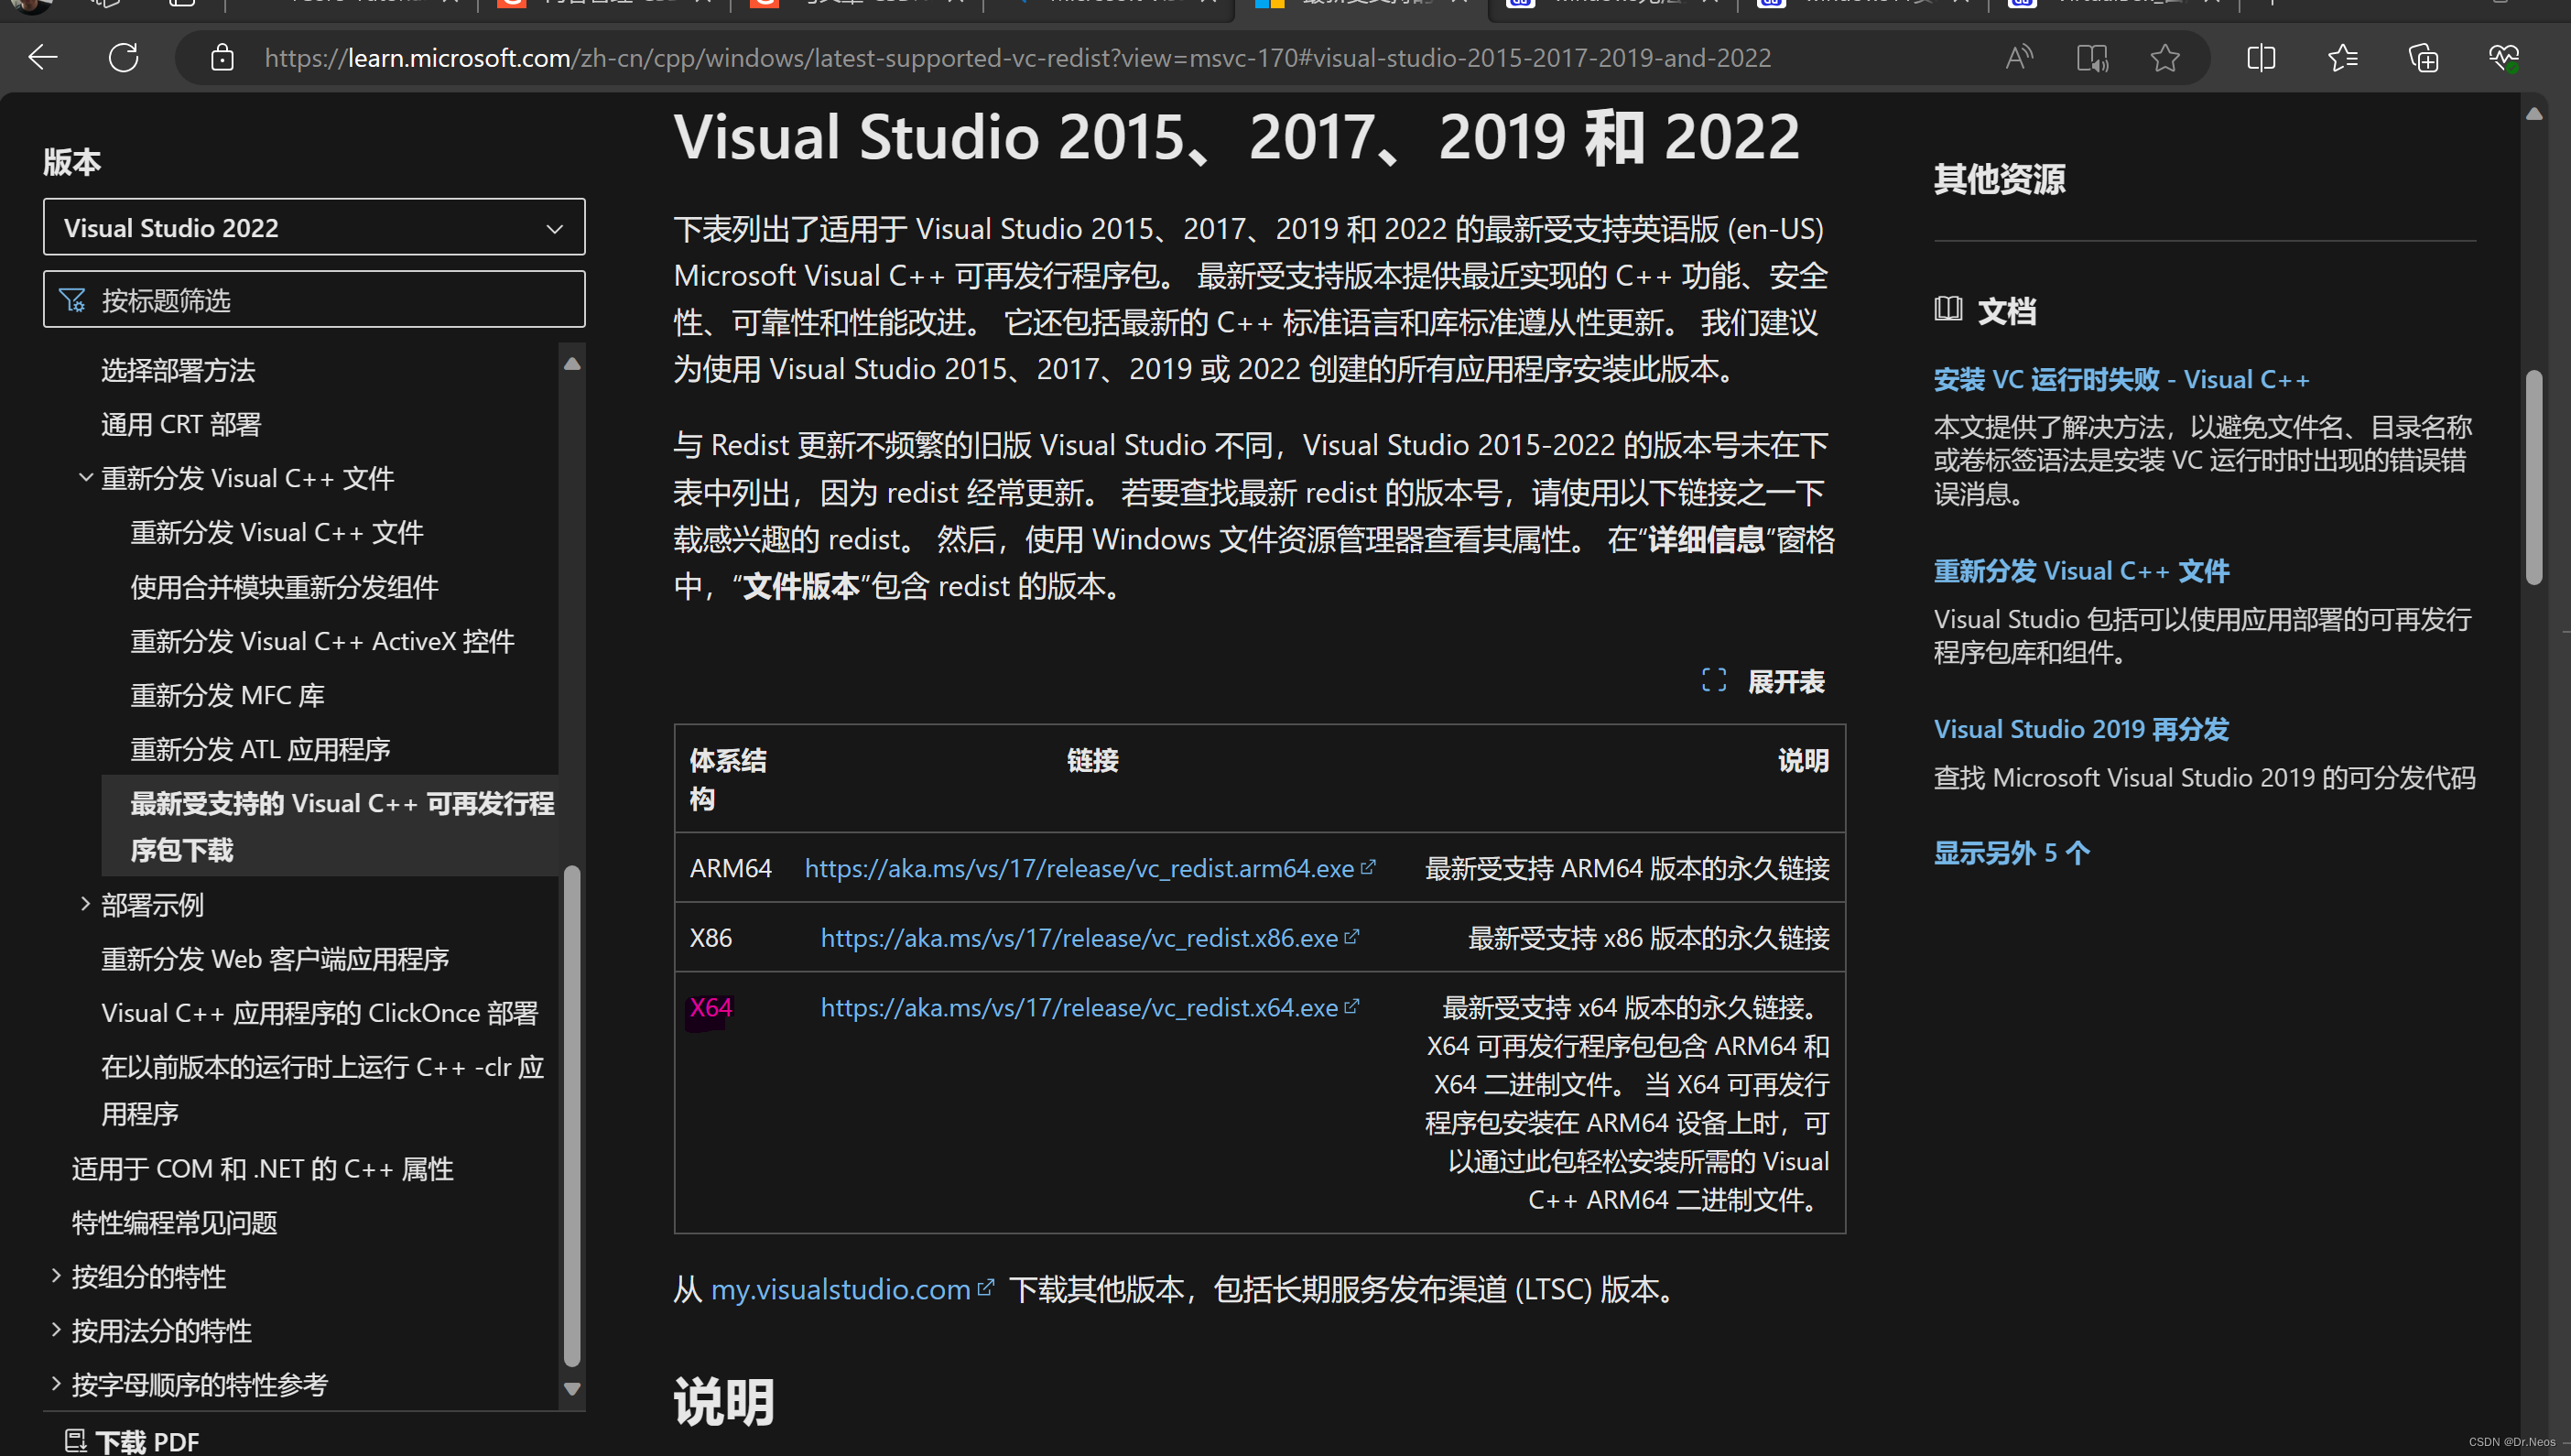
Task: Open 重新分发 Visual C++ ActiveX 控件
Action: [x=323, y=640]
